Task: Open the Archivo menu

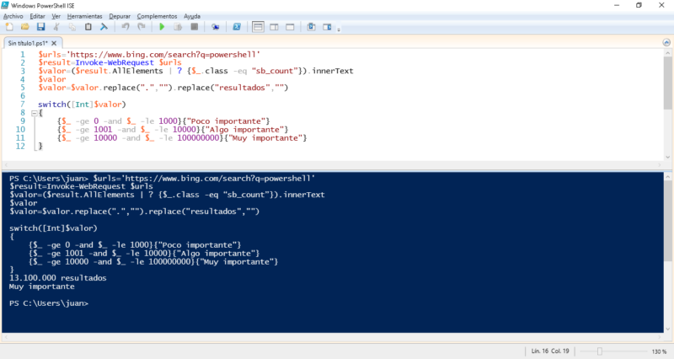Action: 13,15
